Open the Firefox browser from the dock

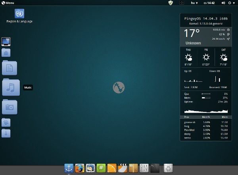click(80, 168)
